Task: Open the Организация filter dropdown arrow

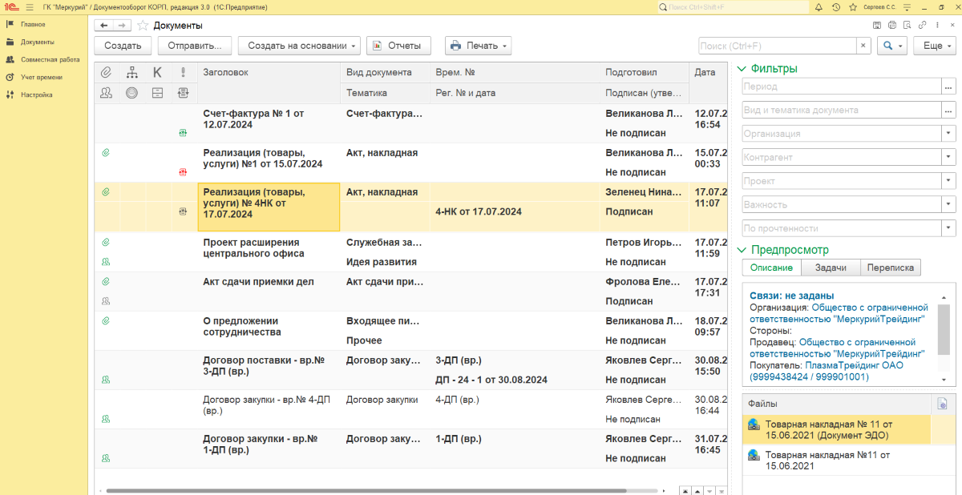Action: 948,134
